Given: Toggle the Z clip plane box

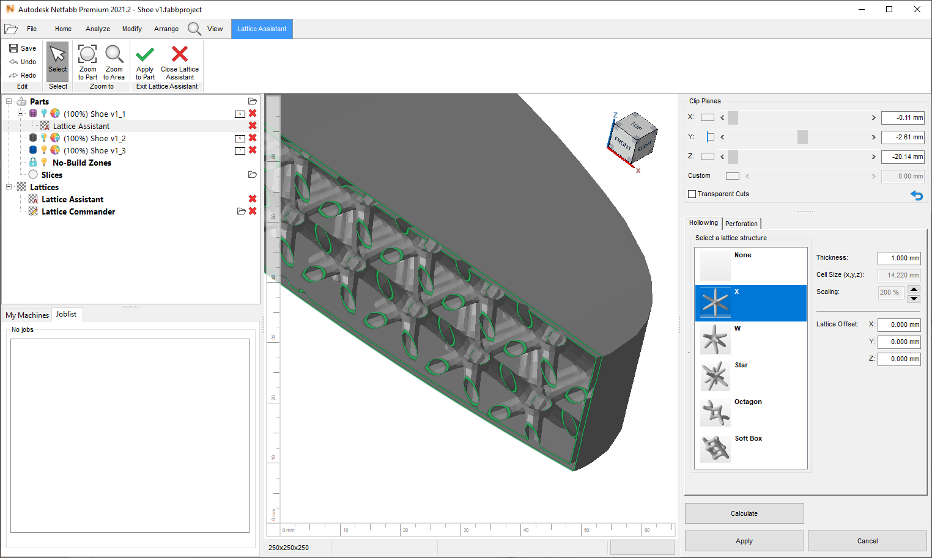Looking at the screenshot, I should click(708, 156).
